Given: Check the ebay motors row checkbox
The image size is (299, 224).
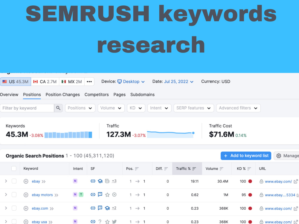Looking at the screenshot, I should pyautogui.click(x=14, y=195).
